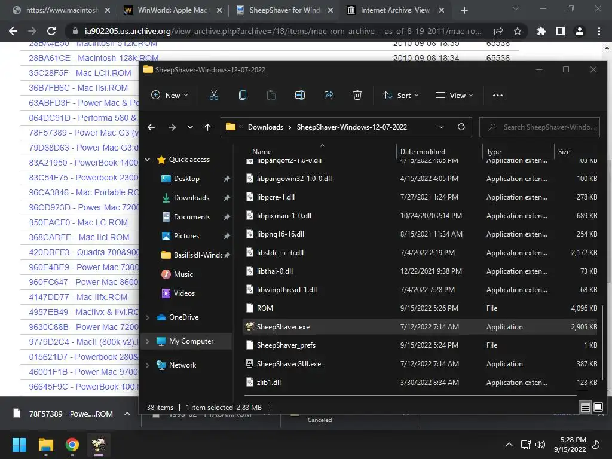Go back in File Explorer navigation
612x459 pixels.
(x=151, y=127)
